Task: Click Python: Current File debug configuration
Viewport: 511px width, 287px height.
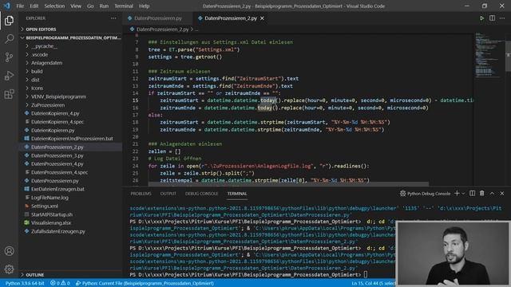Action: click(x=145, y=283)
